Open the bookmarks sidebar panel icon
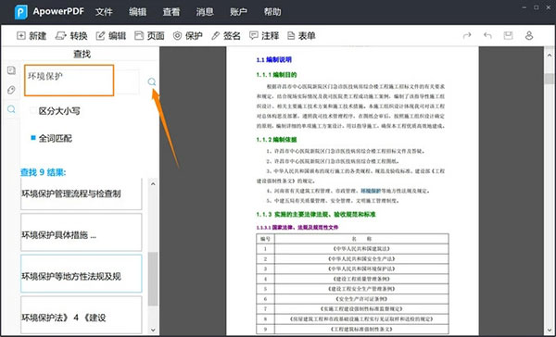 pyautogui.click(x=11, y=70)
